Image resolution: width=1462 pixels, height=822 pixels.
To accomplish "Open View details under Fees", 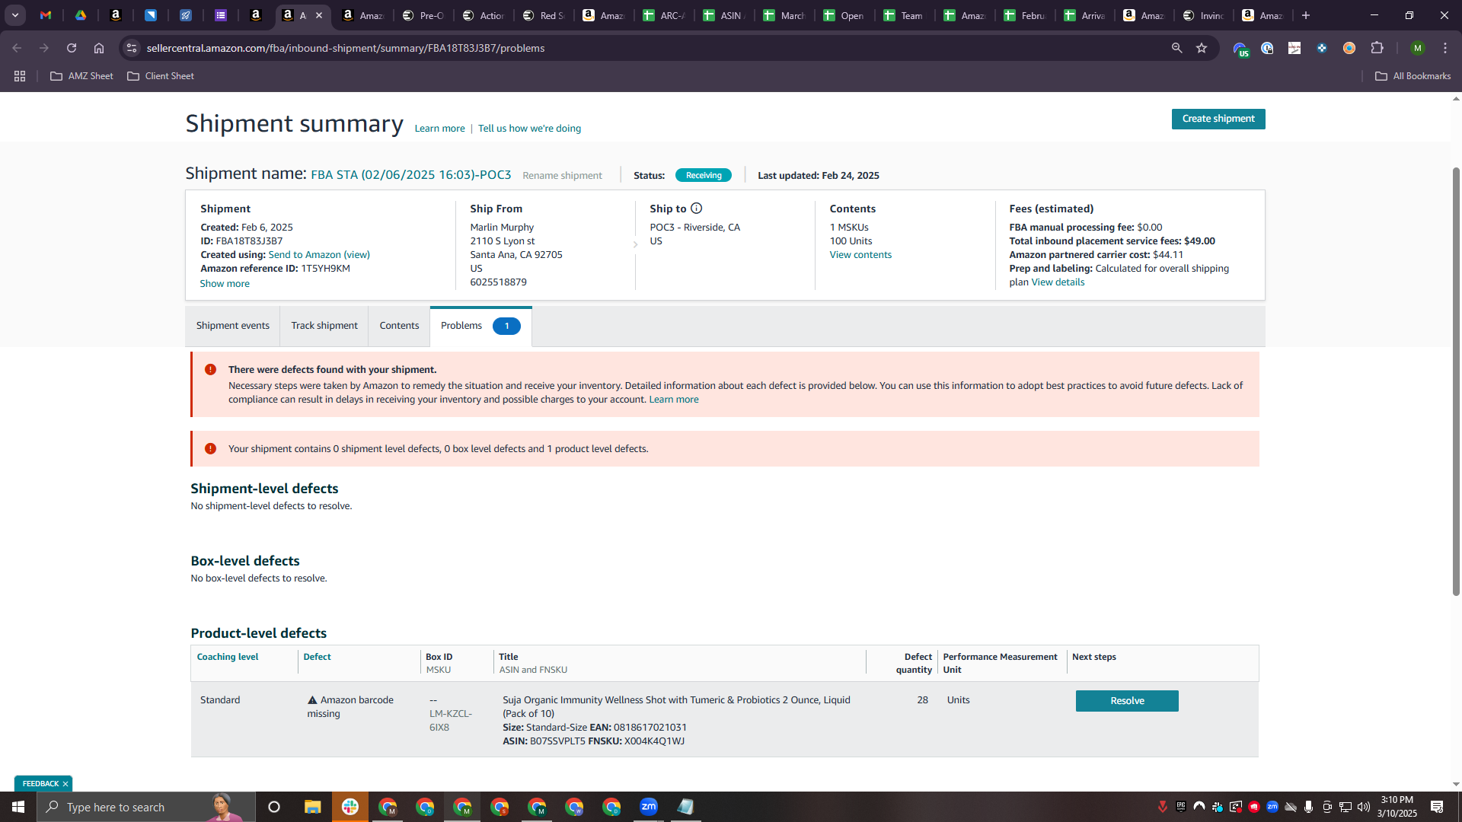I will click(x=1058, y=282).
